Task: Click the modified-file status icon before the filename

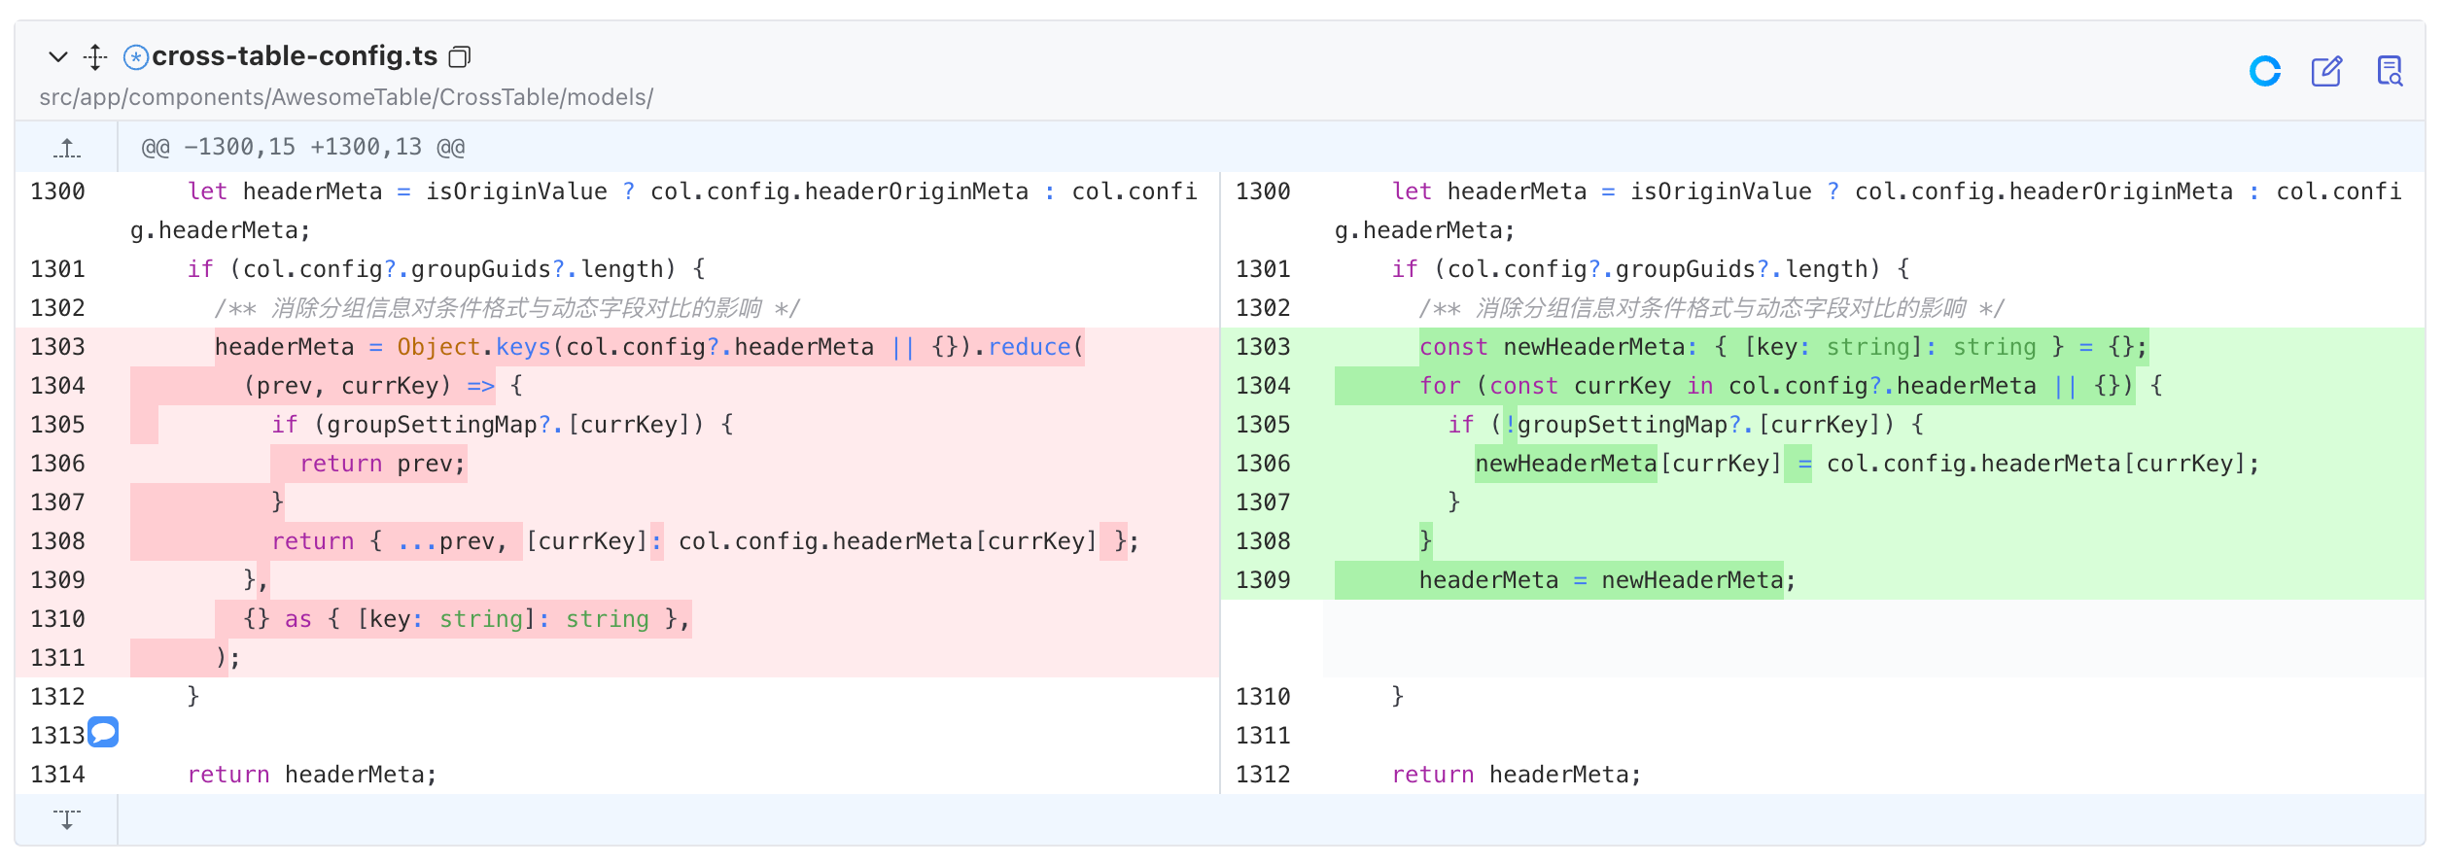Action: point(136,57)
